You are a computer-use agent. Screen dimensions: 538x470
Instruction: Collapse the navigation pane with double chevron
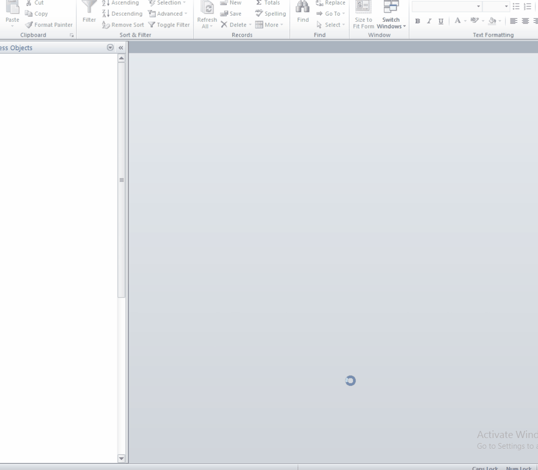tap(121, 48)
